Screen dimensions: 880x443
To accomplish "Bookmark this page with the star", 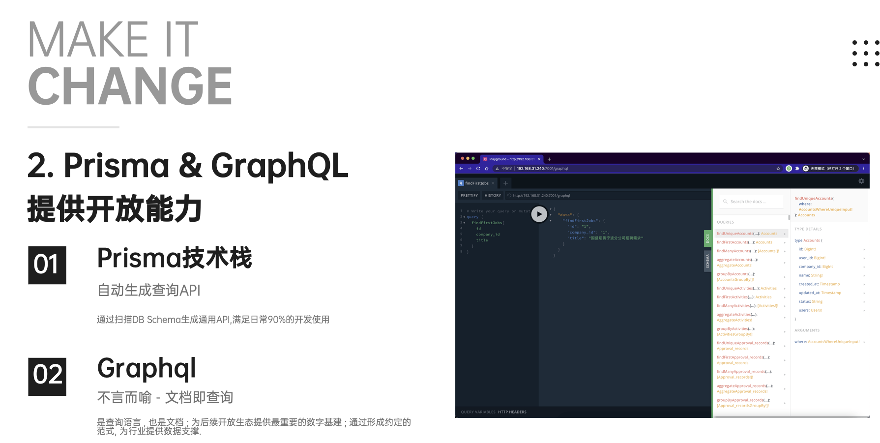I will pyautogui.click(x=778, y=168).
